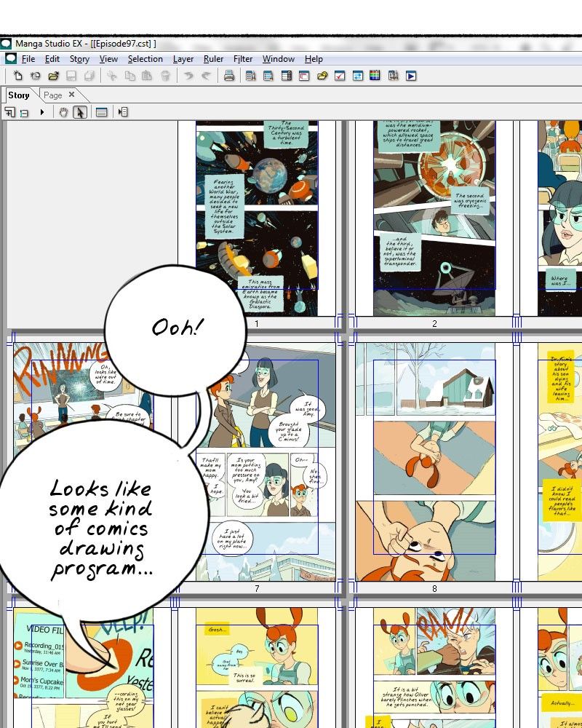Screen dimensions: 582x728
Task: Open the Ruler menu
Action: point(213,59)
